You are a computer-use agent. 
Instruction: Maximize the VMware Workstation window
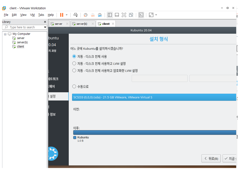point(227,8)
